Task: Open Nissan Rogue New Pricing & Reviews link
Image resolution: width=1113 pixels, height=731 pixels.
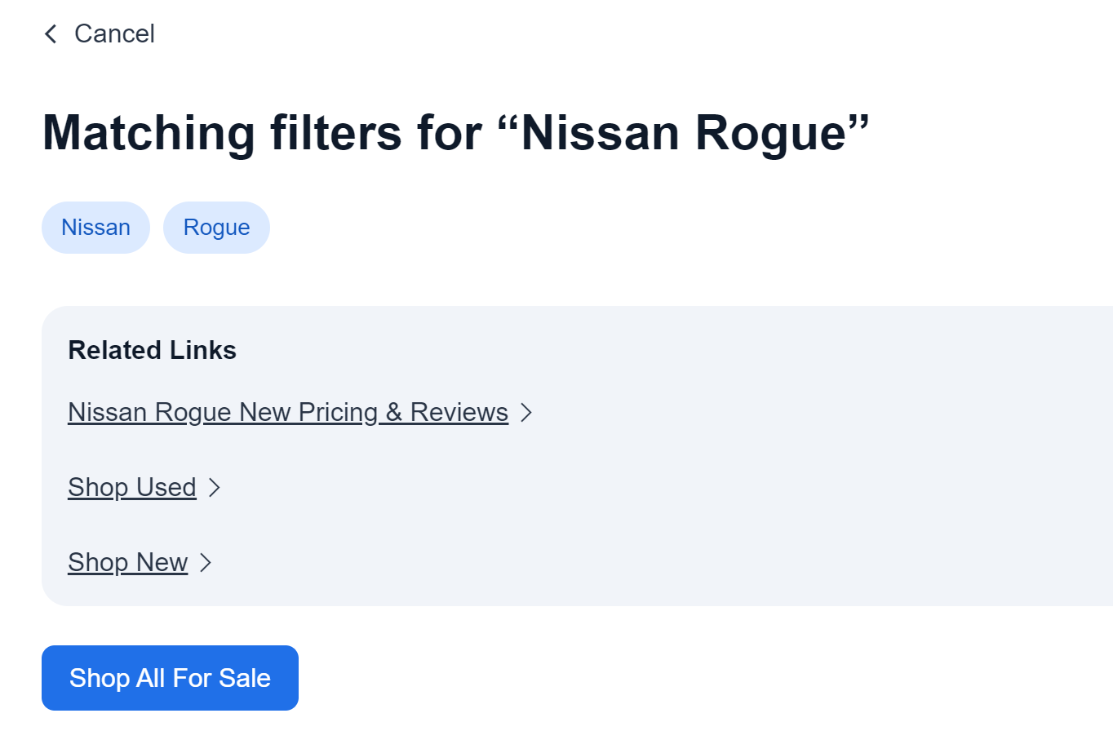Action: [x=288, y=412]
